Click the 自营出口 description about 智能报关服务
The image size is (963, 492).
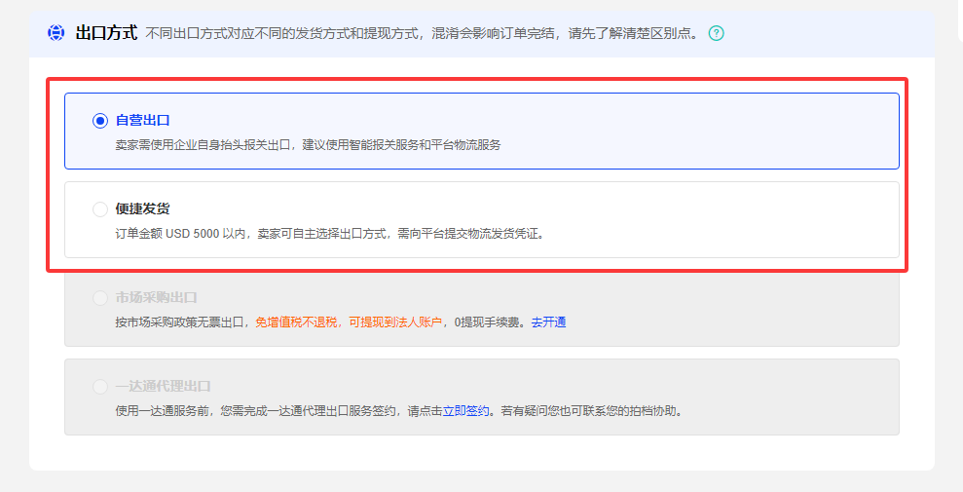[x=308, y=144]
